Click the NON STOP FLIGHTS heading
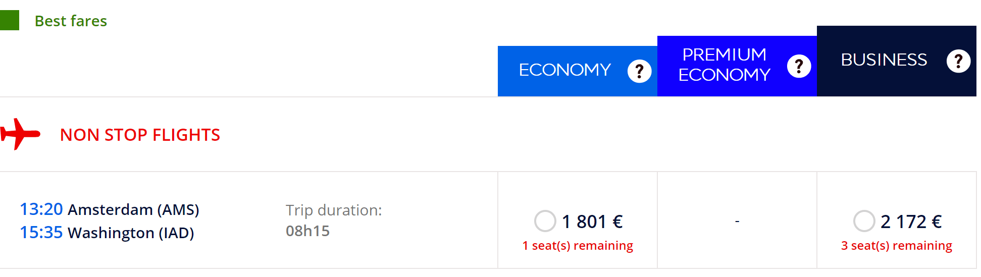 pos(140,135)
